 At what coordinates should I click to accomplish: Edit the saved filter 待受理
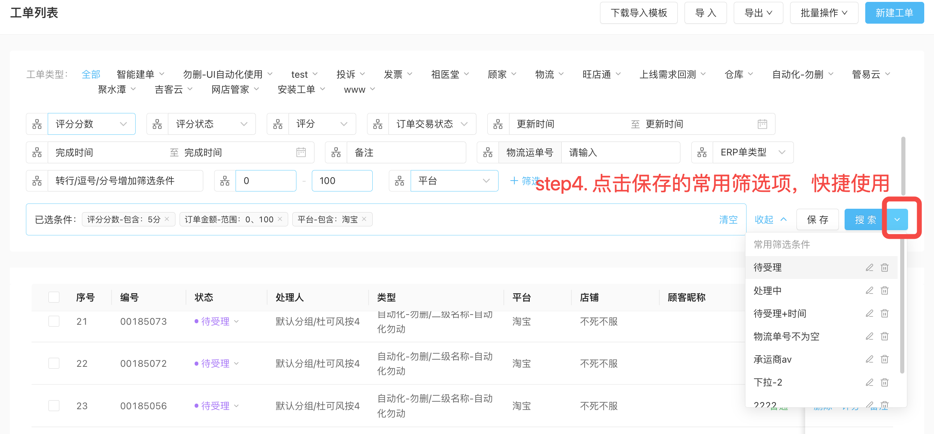click(869, 267)
